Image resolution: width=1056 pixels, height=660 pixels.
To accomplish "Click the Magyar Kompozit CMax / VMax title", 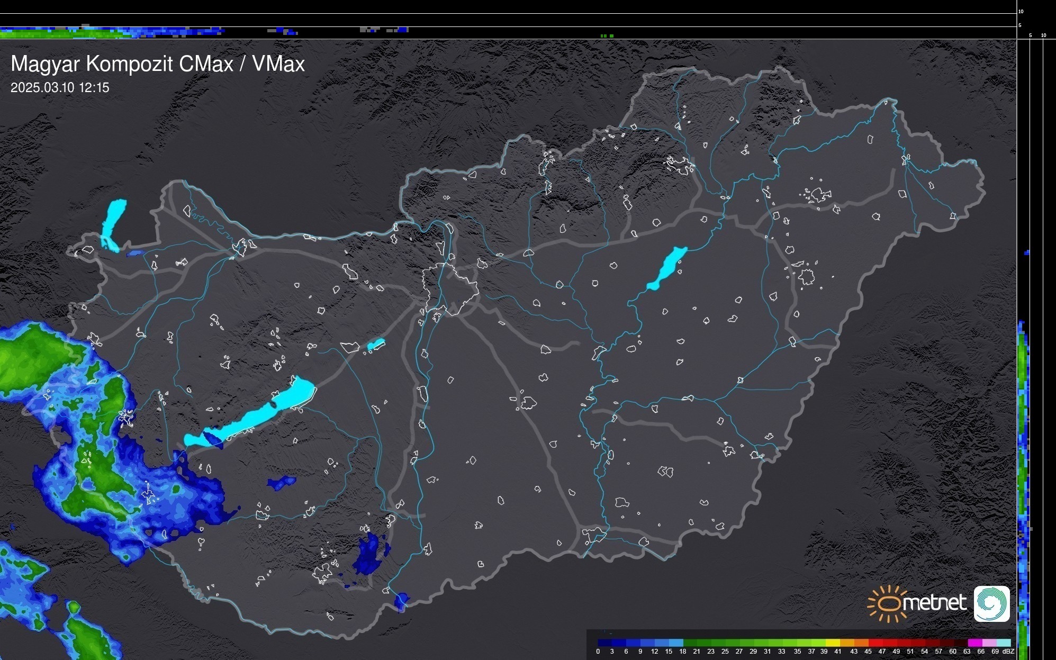I will [x=158, y=64].
